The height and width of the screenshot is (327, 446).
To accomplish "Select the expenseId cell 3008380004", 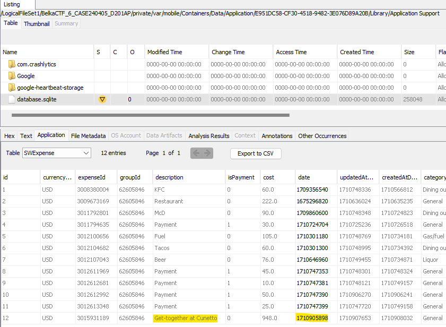I will tap(96, 190).
